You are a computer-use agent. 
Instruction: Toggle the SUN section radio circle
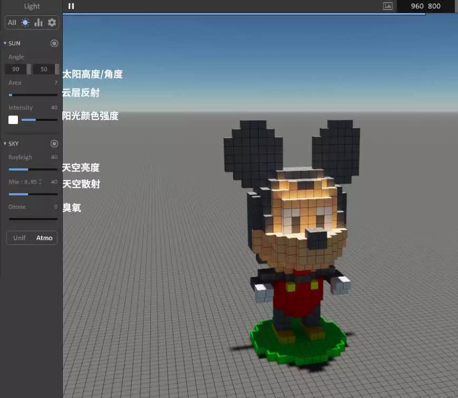tap(54, 43)
